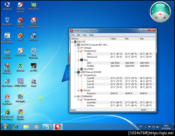Launch KMPlayer desktop shortcut
Image resolution: width=175 pixels, height=136 pixels.
34,37
